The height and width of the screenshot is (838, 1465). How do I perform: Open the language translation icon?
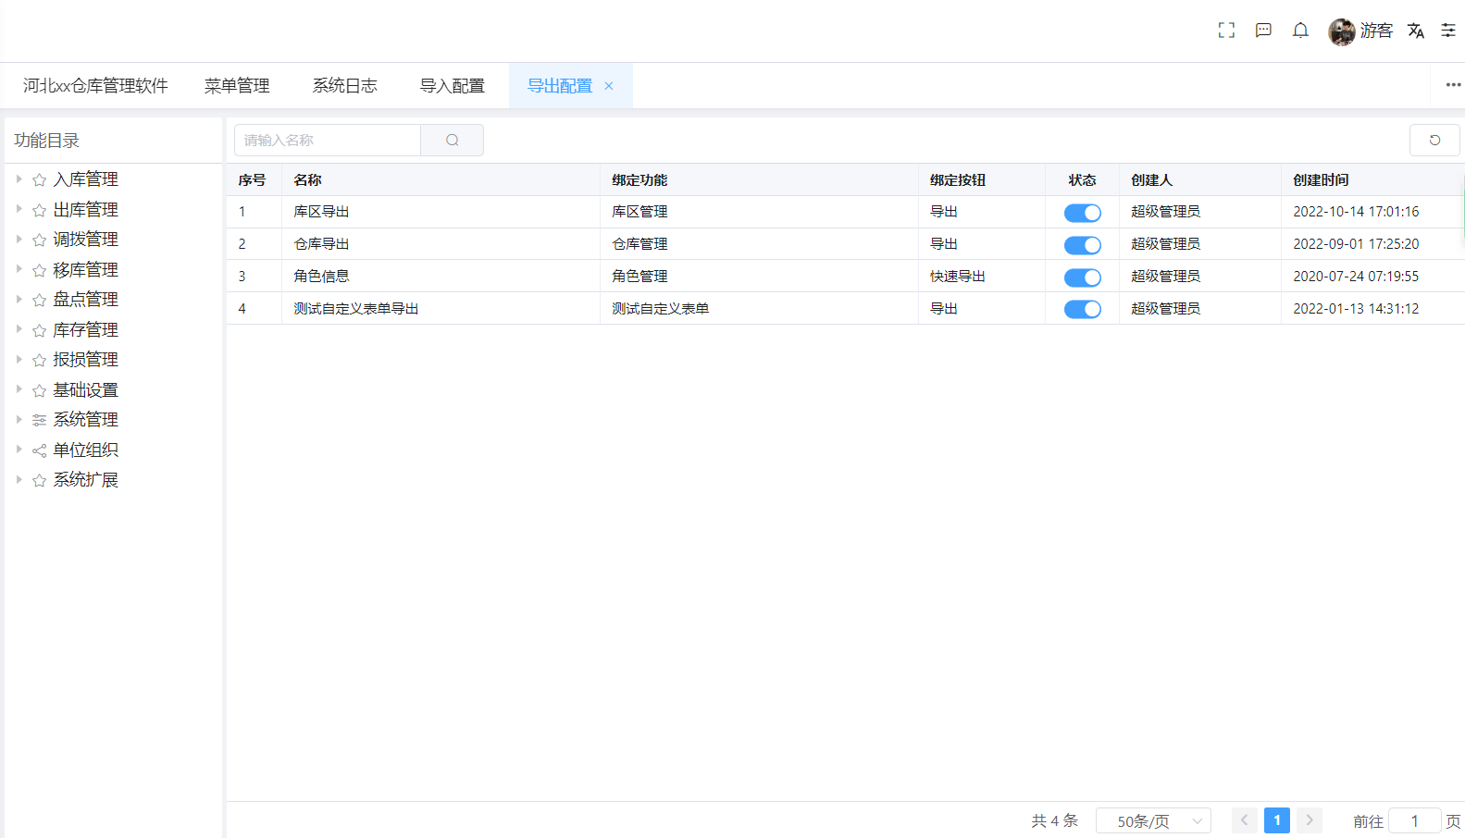(1416, 31)
